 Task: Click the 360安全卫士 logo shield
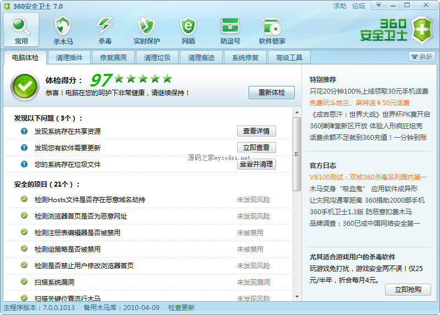point(422,30)
